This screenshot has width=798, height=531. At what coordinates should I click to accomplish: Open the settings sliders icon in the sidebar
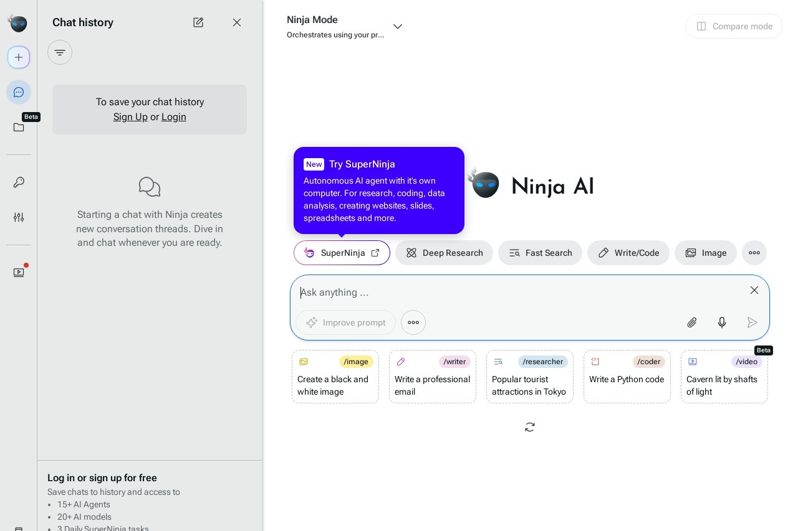click(19, 217)
